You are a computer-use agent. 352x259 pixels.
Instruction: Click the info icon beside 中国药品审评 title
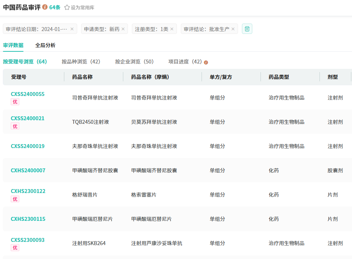coord(45,7)
